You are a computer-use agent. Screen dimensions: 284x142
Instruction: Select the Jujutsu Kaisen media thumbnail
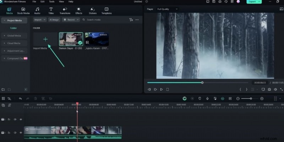[x=97, y=40]
